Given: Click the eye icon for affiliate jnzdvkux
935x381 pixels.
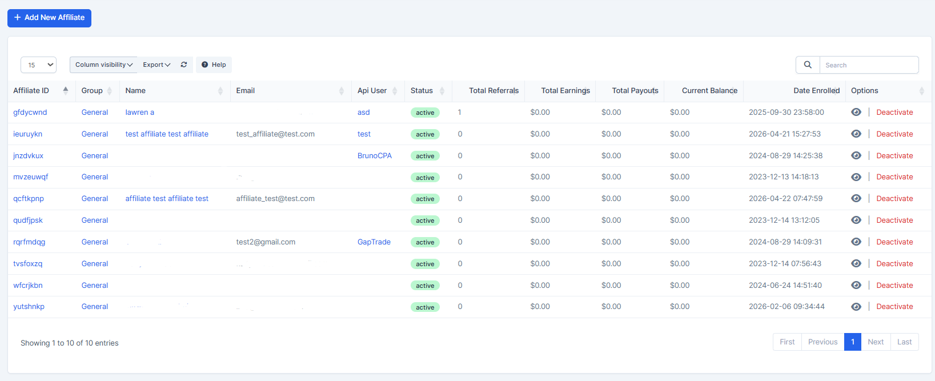Looking at the screenshot, I should pos(856,156).
